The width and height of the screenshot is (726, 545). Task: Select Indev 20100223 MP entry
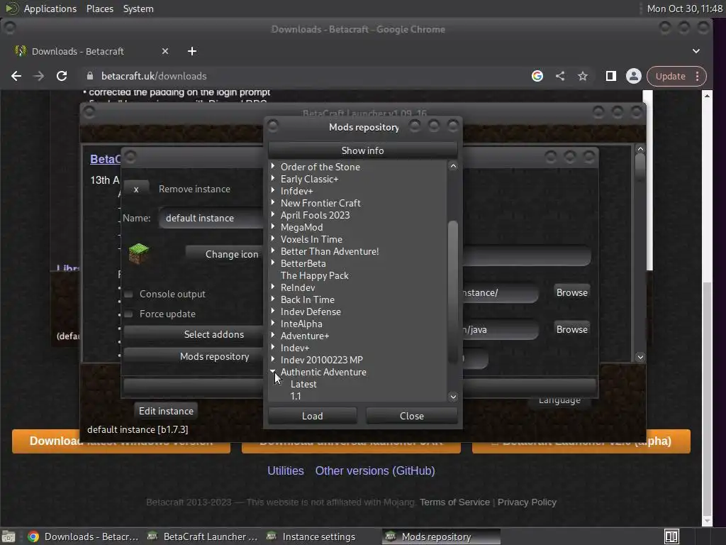[322, 360]
